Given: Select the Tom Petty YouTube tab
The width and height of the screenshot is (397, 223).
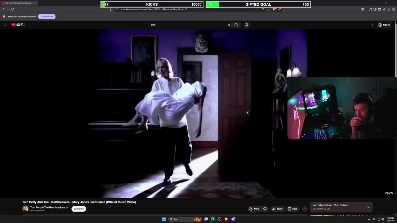Looking at the screenshot, I should pyautogui.click(x=19, y=3).
